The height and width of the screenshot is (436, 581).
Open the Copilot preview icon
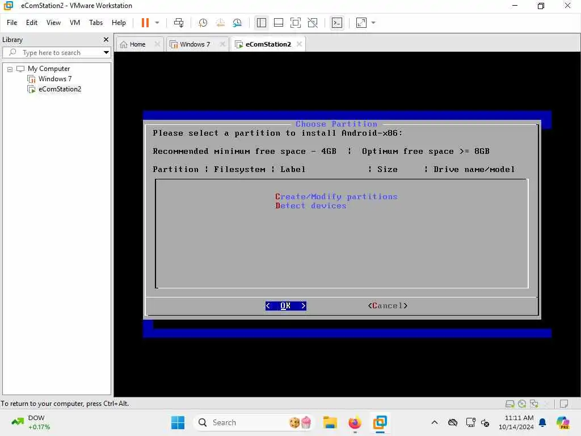tap(563, 422)
